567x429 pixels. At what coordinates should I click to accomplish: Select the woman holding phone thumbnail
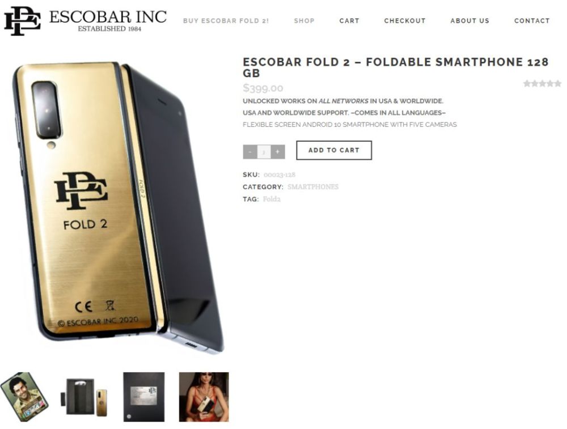(204, 397)
